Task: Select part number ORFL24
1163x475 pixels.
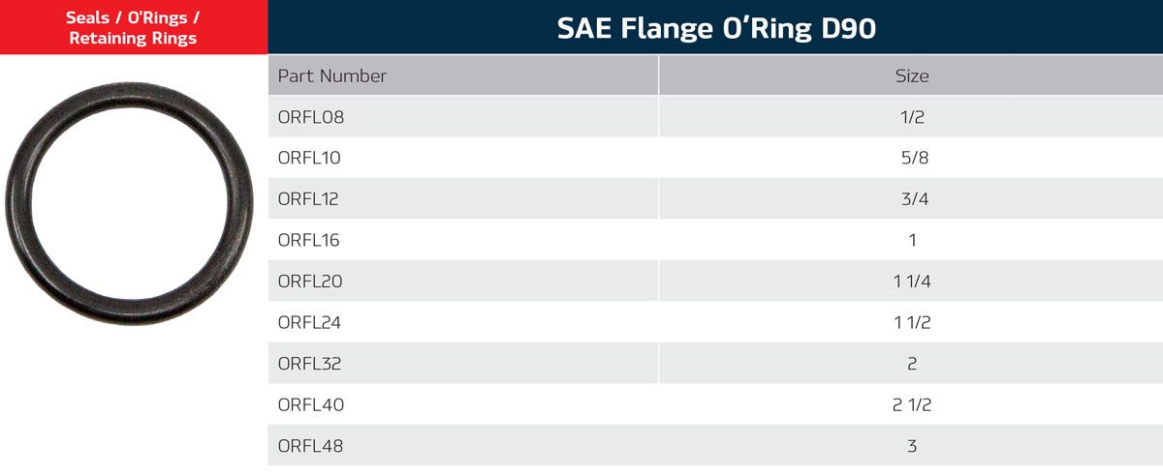Action: coord(311,322)
